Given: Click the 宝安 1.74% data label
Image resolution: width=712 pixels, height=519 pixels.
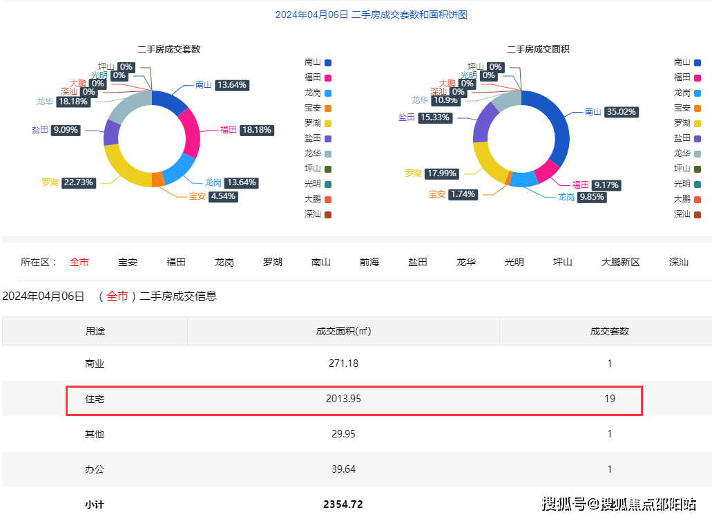Looking at the screenshot, I should [453, 194].
